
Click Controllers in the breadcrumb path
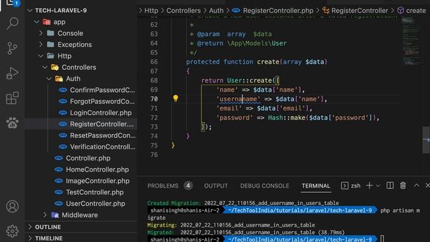point(183,11)
